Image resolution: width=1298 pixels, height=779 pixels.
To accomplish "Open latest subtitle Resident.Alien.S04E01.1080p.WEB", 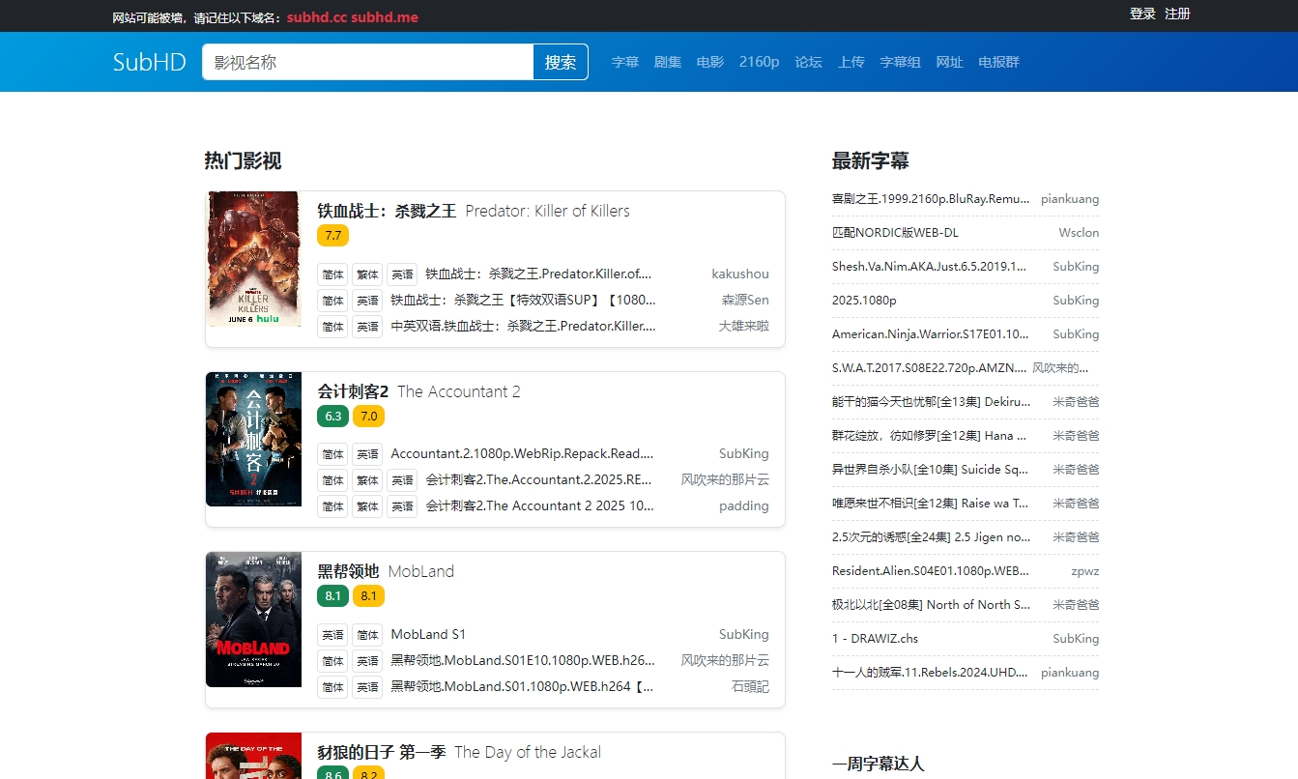I will [x=931, y=570].
